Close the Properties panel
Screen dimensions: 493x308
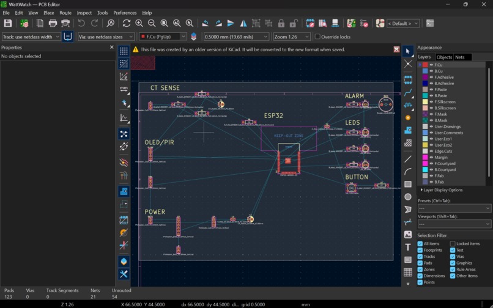click(x=111, y=47)
